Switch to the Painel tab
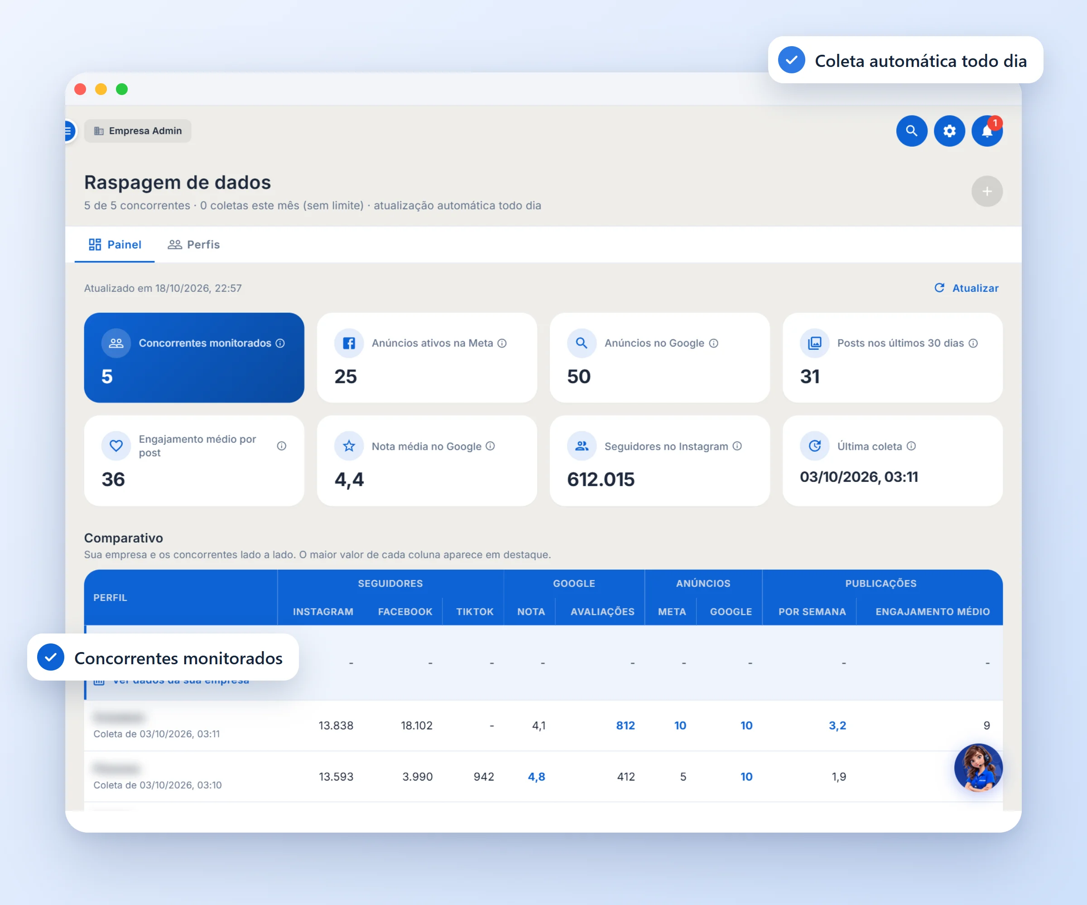Screen dimensions: 1087x905 click(x=115, y=245)
